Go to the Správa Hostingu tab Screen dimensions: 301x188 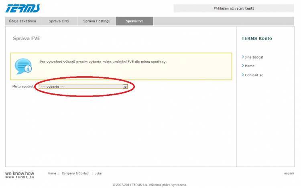click(97, 21)
